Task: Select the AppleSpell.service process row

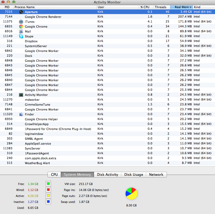Action: 107,144
